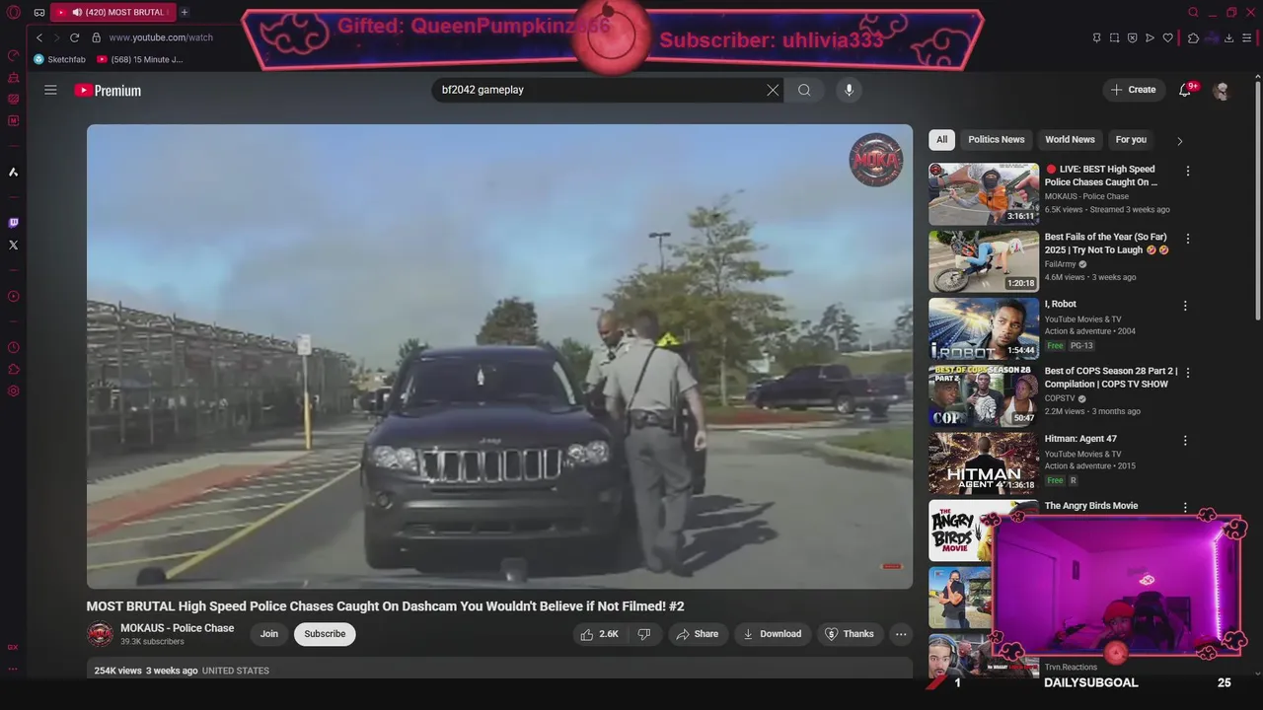Dislike the video

(643, 634)
